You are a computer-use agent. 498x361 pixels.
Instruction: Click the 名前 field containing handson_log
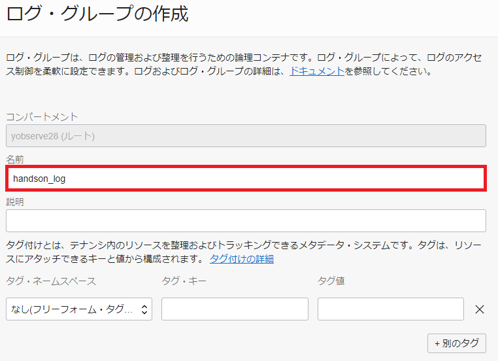(246, 178)
